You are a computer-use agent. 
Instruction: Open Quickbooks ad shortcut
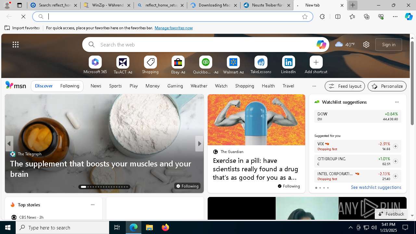[x=205, y=65]
